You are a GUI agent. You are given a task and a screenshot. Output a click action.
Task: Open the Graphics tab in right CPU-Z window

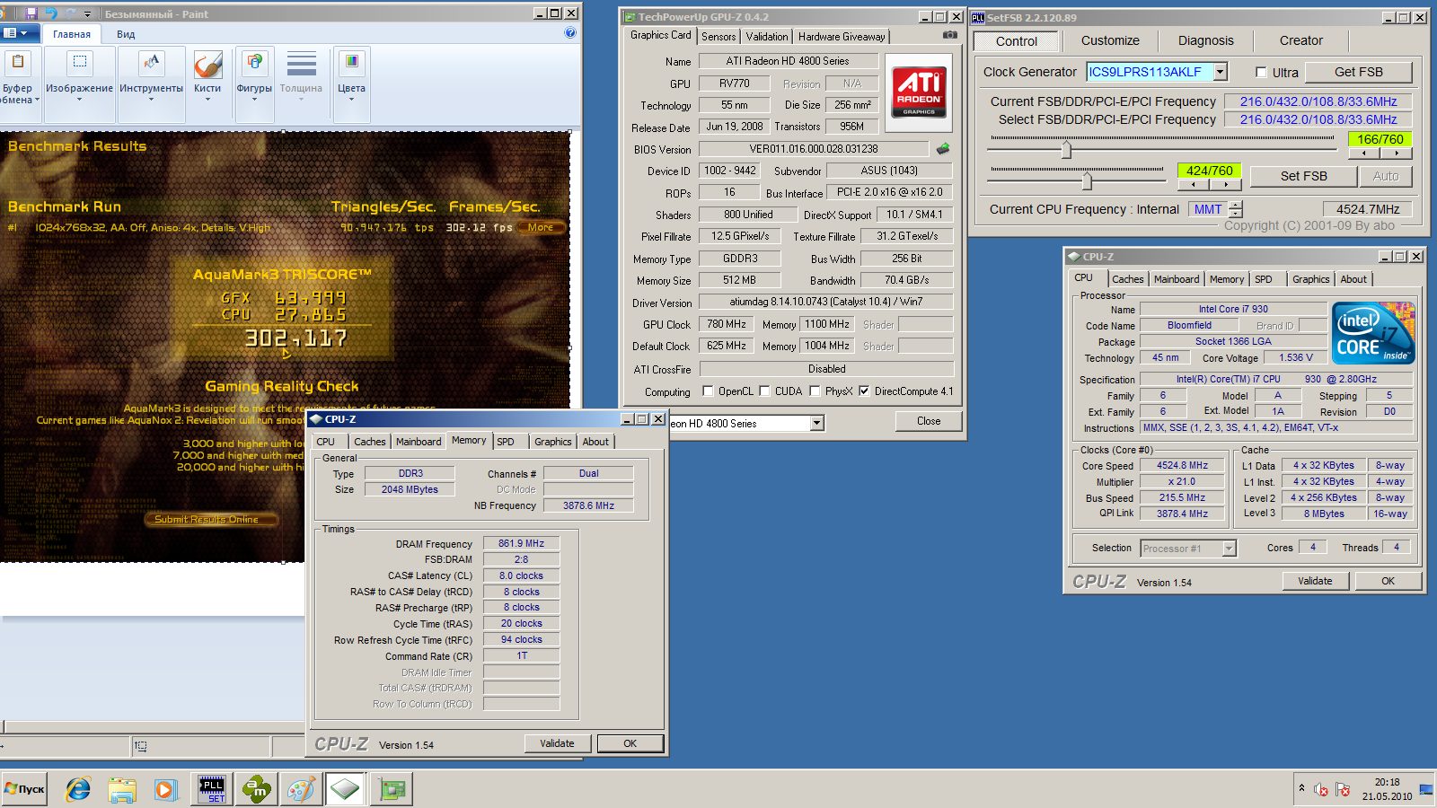[x=1310, y=279]
